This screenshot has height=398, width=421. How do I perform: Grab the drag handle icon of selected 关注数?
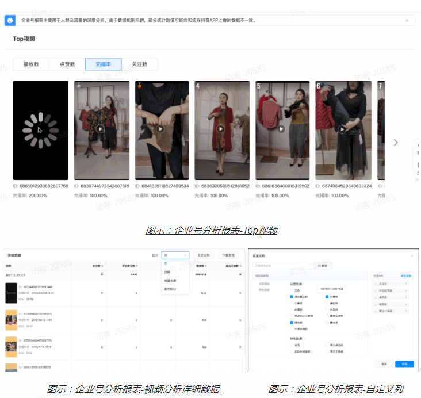pos(376,284)
